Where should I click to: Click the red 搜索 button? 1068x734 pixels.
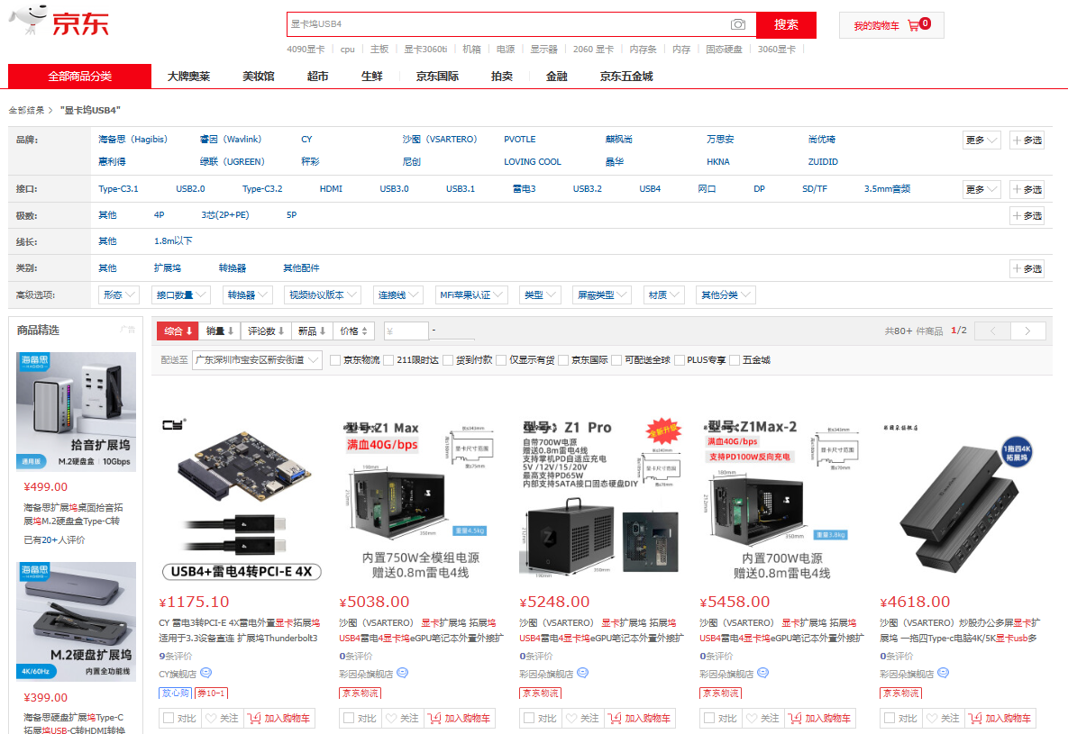786,24
